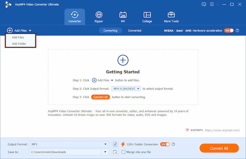Expand the Add Files dropdown arrow in toolbar

30,31
